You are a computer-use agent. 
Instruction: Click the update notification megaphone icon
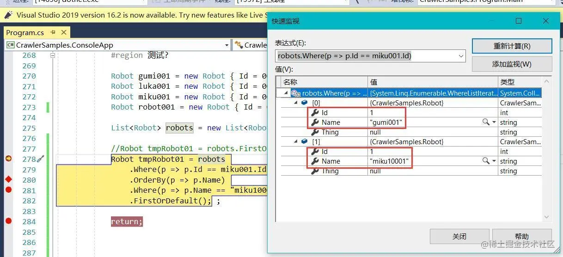coord(8,15)
